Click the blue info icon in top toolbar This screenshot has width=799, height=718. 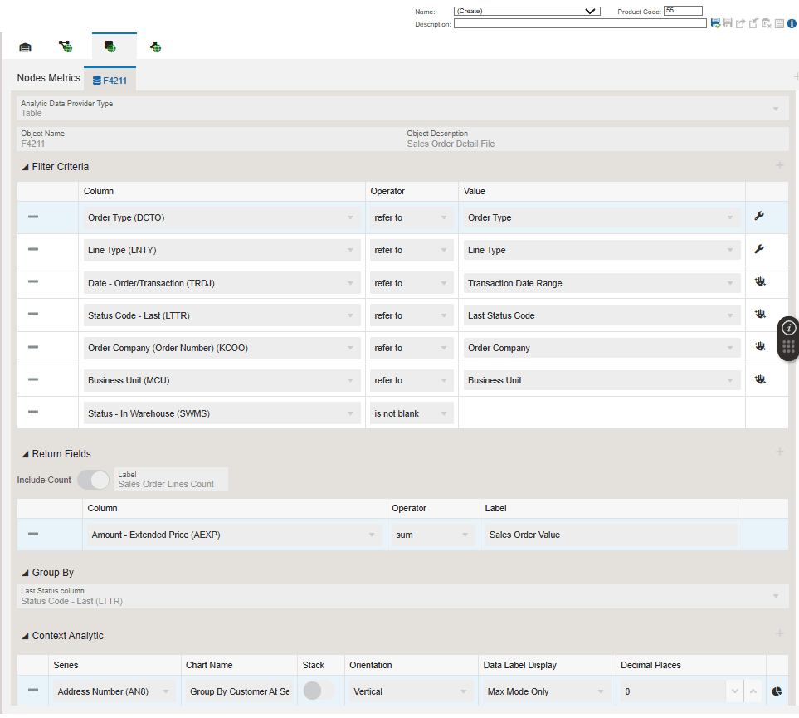[x=792, y=24]
